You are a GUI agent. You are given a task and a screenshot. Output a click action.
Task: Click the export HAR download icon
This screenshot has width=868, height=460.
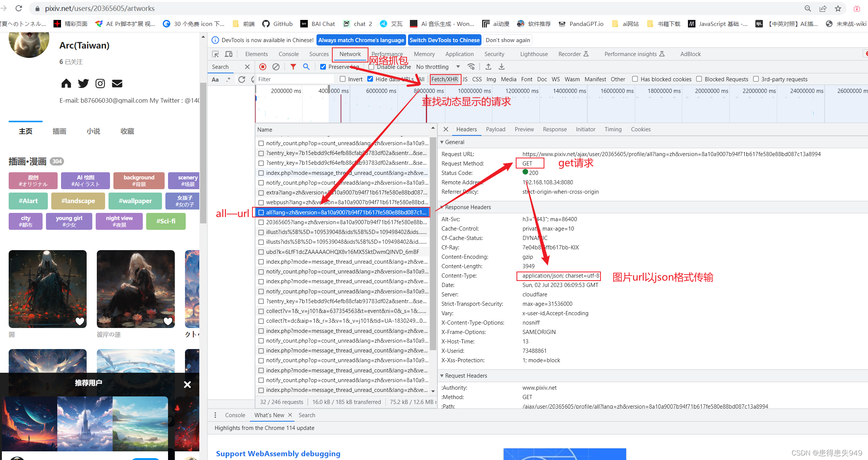[501, 67]
